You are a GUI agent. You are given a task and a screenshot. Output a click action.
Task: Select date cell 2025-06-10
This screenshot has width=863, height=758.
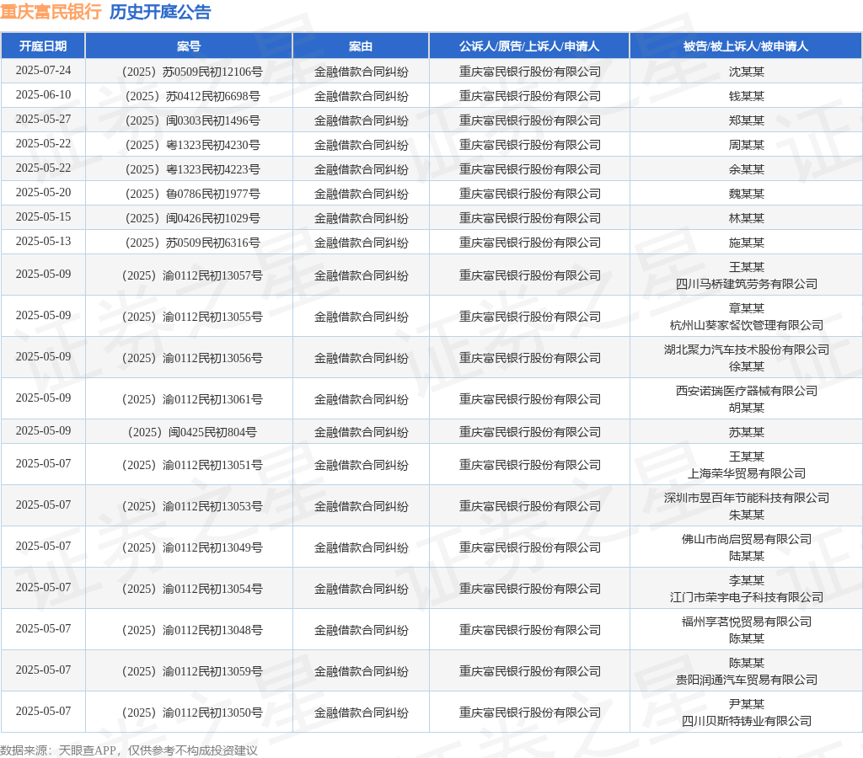(x=43, y=94)
